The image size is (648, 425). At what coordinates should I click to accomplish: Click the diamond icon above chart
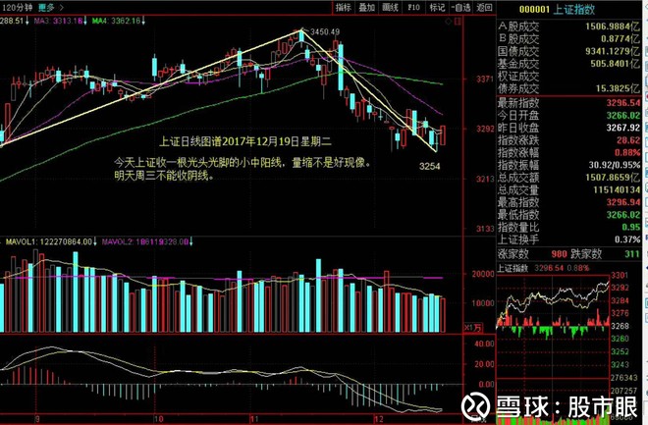pyautogui.click(x=448, y=22)
